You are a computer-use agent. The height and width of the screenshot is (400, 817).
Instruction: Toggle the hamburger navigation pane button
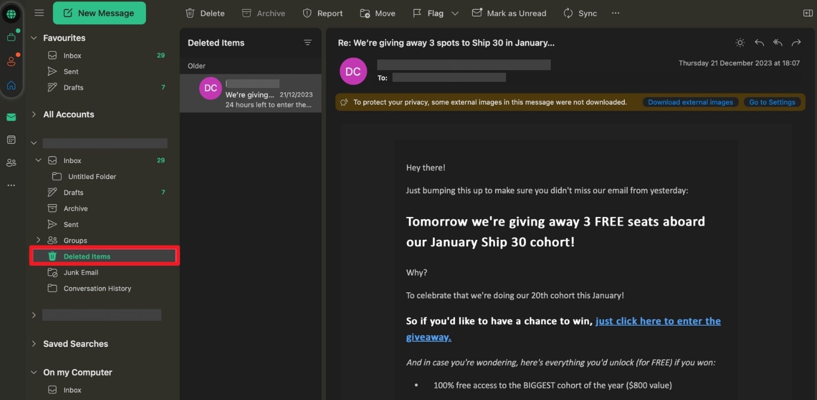tap(39, 13)
